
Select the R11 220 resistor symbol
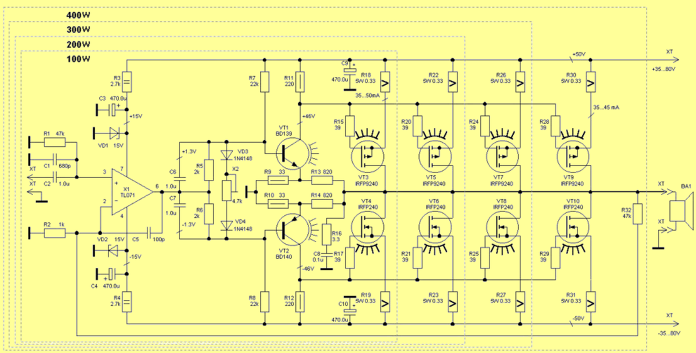click(x=301, y=82)
